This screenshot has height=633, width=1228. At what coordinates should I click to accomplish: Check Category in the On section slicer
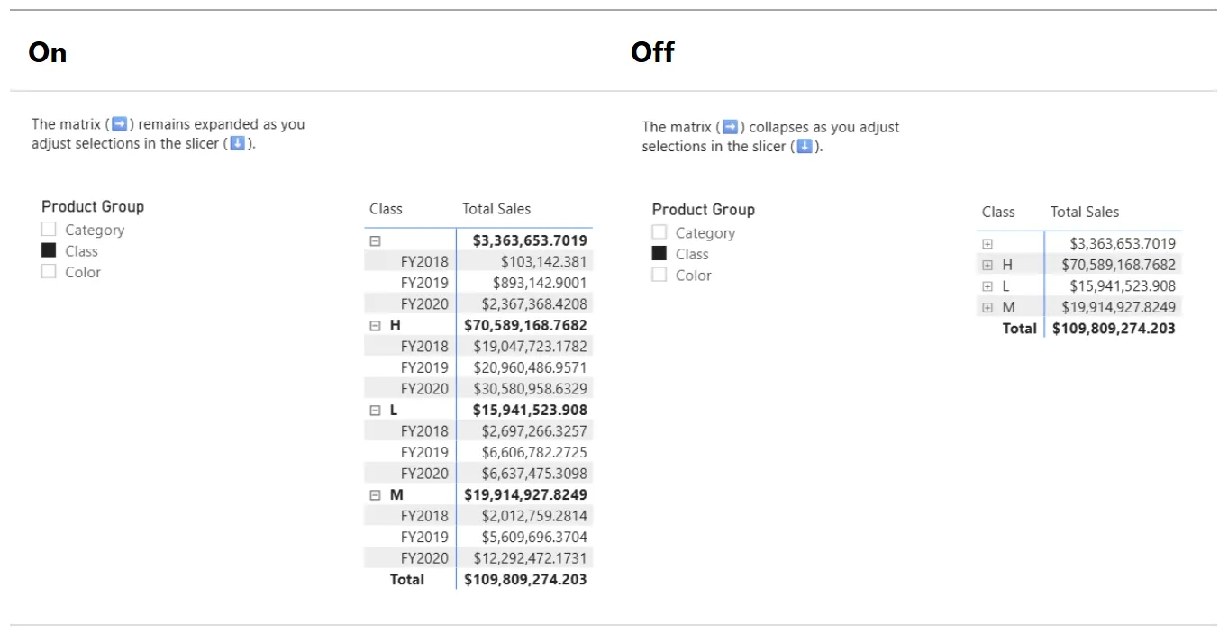[49, 230]
